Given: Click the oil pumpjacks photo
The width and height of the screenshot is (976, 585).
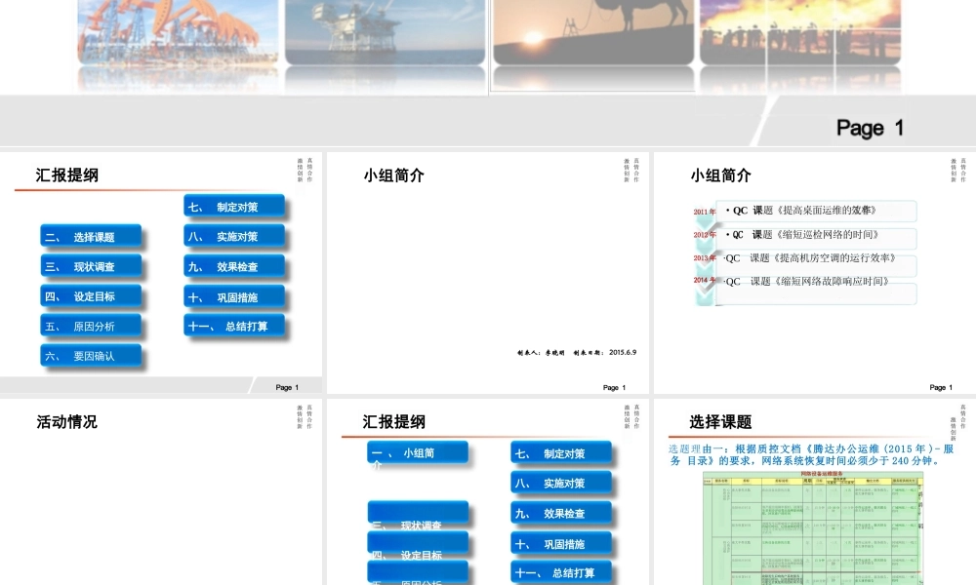Looking at the screenshot, I should coord(178,31).
